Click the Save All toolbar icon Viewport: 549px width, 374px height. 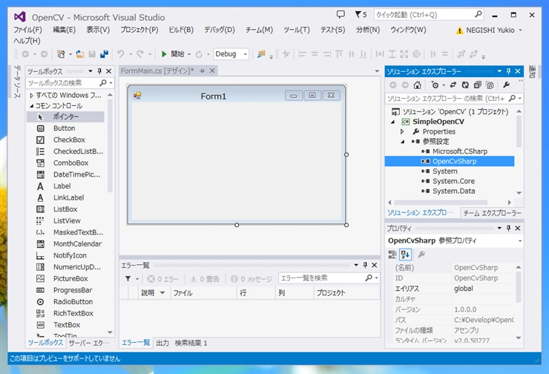pos(104,54)
